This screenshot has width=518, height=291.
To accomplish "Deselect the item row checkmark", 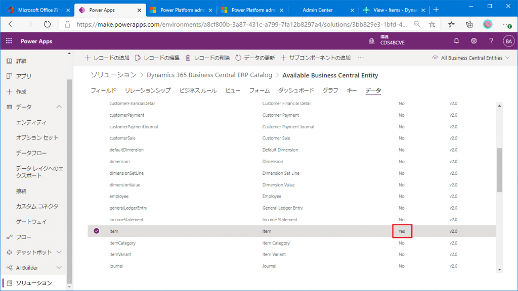I will point(96,231).
